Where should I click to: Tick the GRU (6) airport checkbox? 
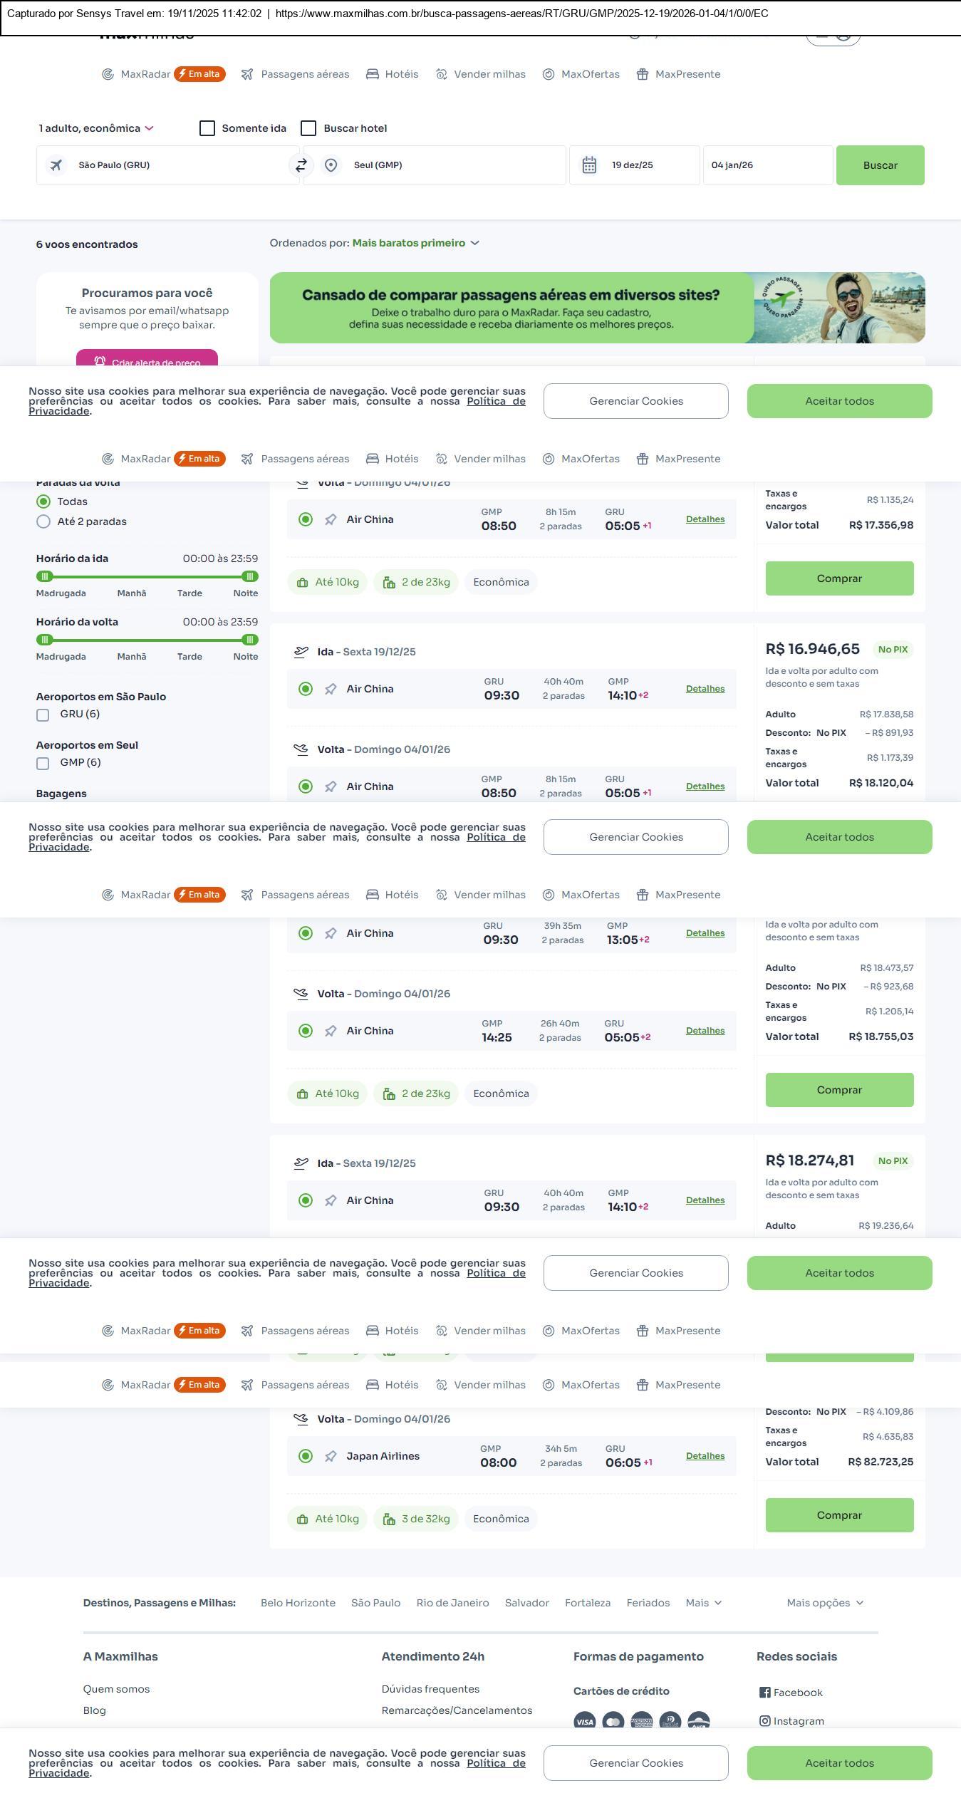pos(43,714)
